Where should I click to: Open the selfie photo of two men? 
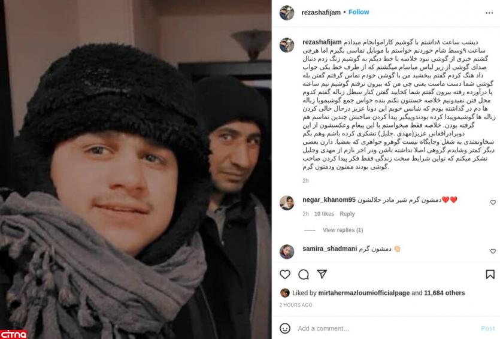click(136, 169)
